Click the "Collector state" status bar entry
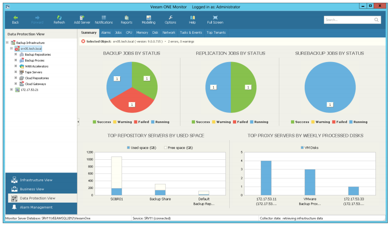391x225 pixels. click(x=291, y=218)
